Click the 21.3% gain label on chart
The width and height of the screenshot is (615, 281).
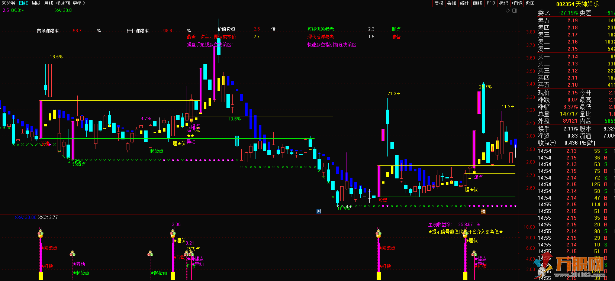click(x=394, y=94)
